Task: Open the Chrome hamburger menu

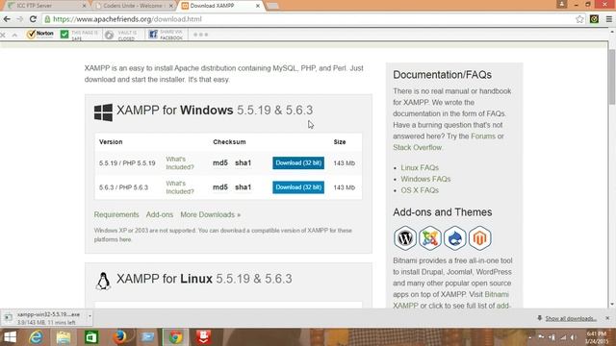Action: pyautogui.click(x=608, y=19)
